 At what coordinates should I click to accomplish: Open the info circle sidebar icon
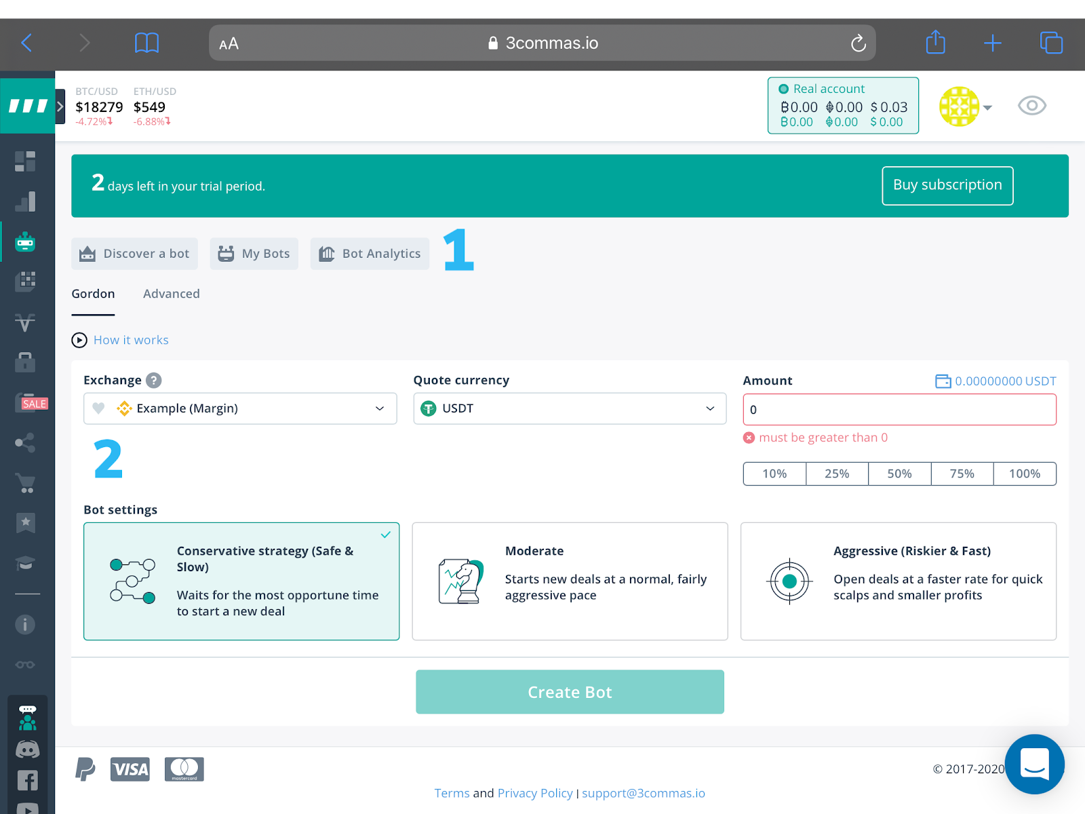(25, 625)
